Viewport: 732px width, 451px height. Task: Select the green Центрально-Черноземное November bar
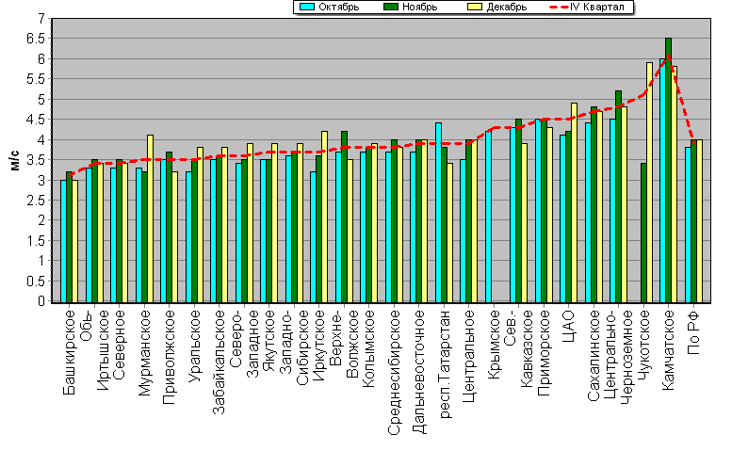pos(619,197)
